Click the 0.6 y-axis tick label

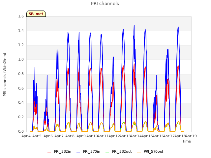(x=21, y=88)
